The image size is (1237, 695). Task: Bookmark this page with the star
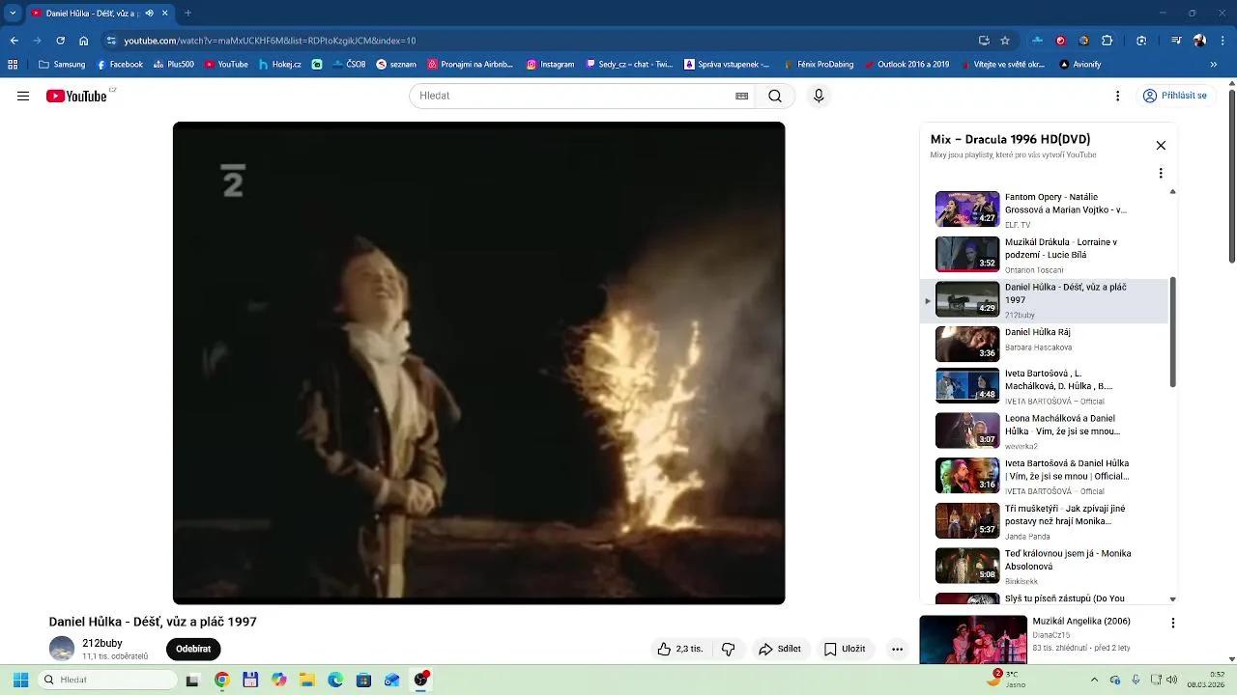coord(1005,41)
